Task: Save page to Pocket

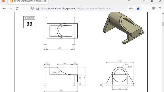Action: coord(153,8)
